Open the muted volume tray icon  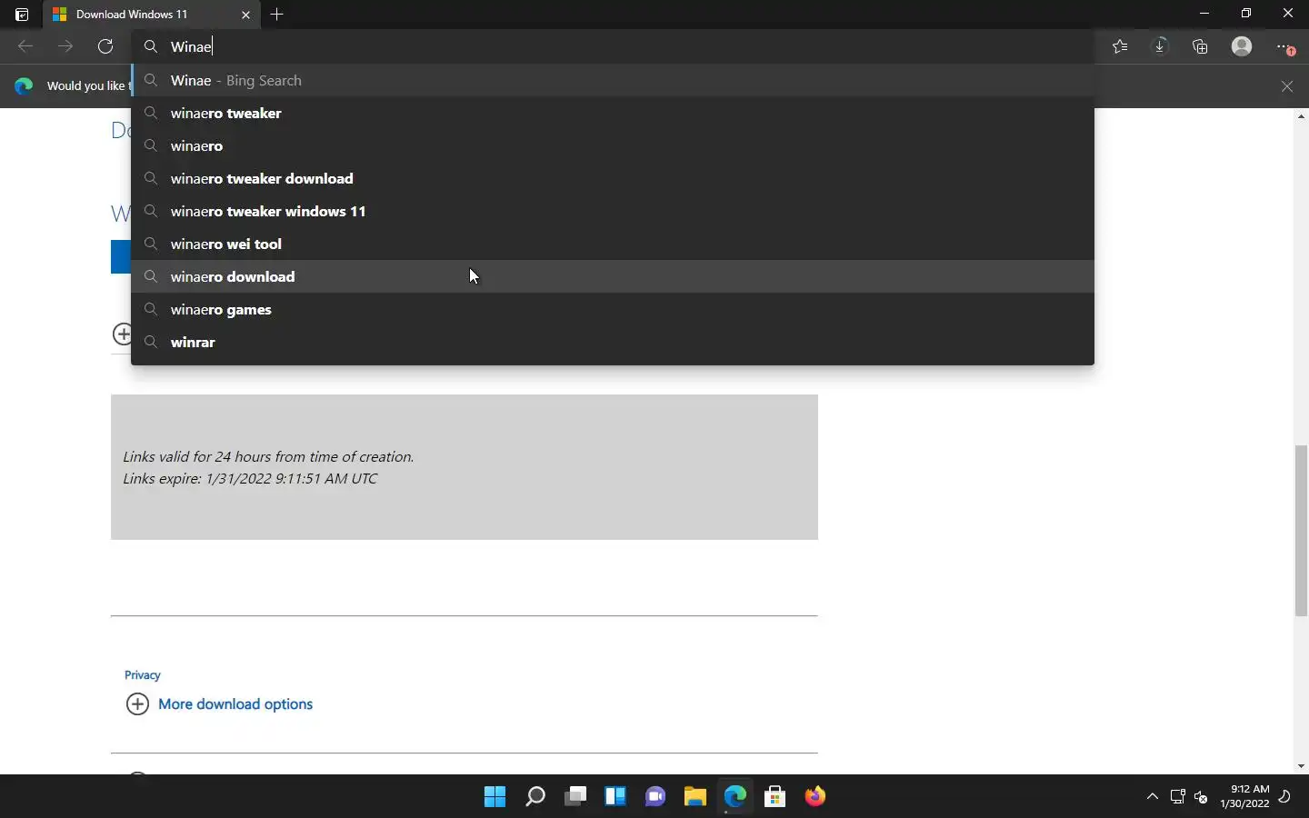pyautogui.click(x=1201, y=797)
